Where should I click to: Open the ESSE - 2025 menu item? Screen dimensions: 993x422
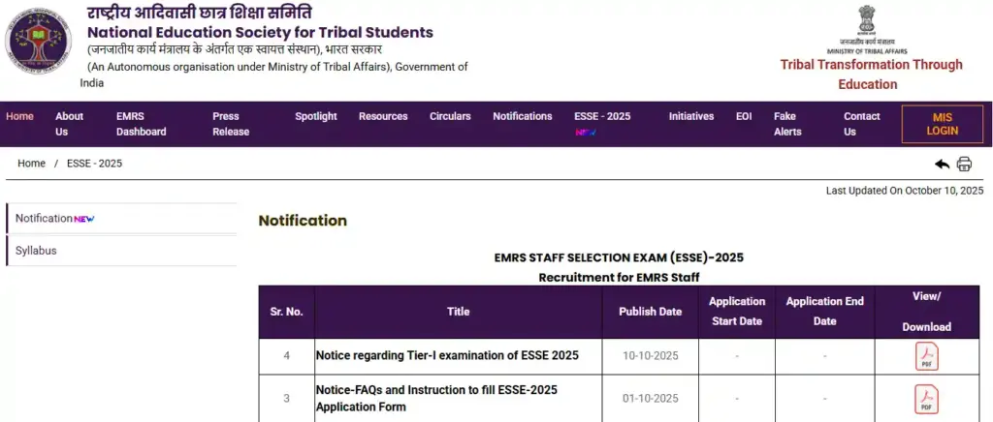point(601,116)
